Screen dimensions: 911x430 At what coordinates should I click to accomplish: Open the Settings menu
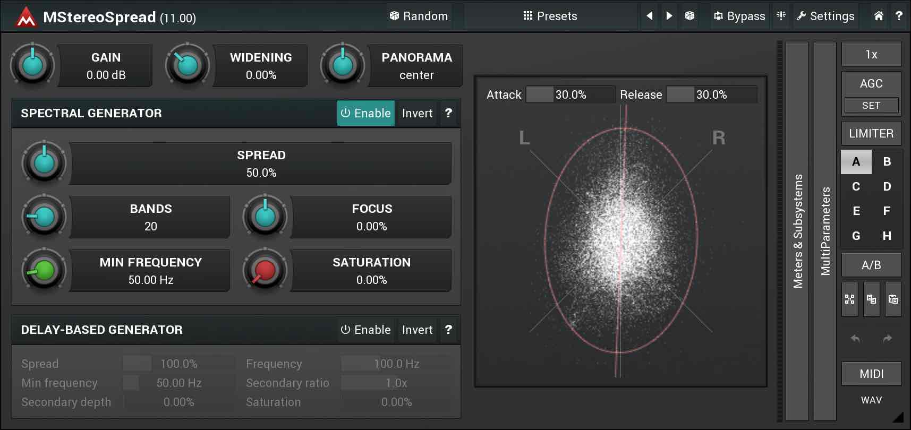pyautogui.click(x=825, y=16)
